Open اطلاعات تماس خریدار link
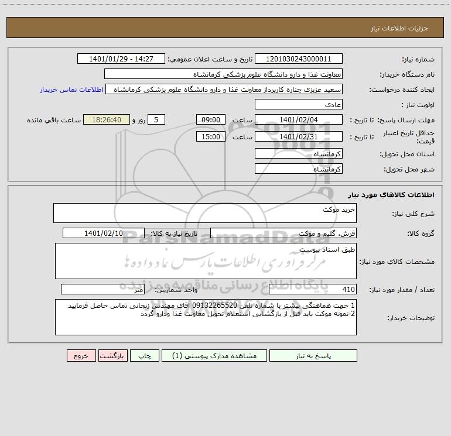Image resolution: width=451 pixels, height=436 pixels. (71, 90)
